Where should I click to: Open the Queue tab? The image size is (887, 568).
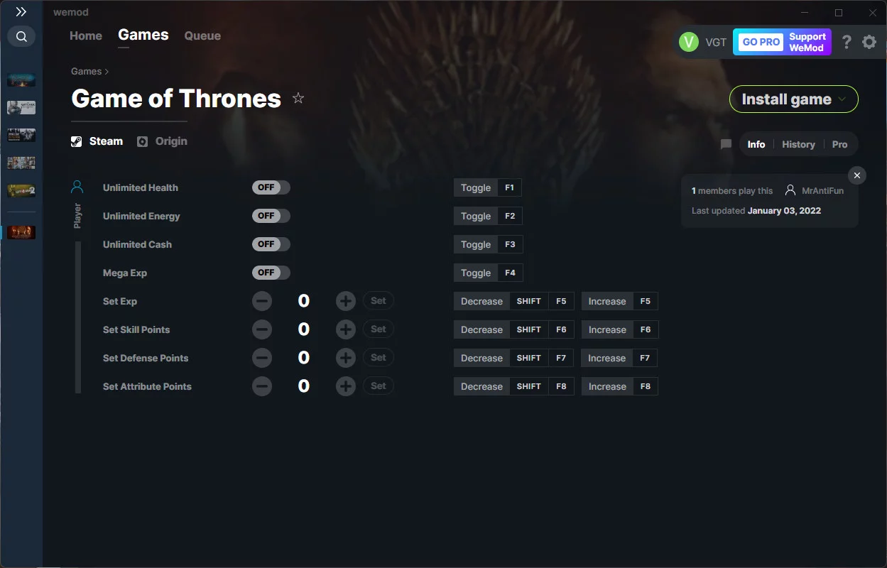coord(202,35)
